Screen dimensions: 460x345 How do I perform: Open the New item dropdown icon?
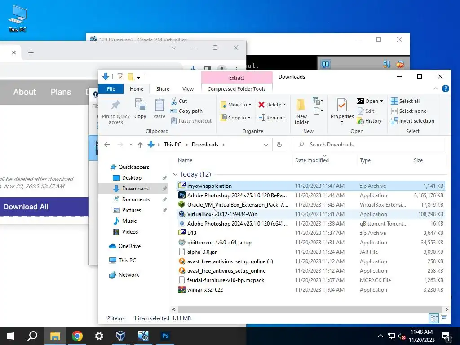pos(318,101)
